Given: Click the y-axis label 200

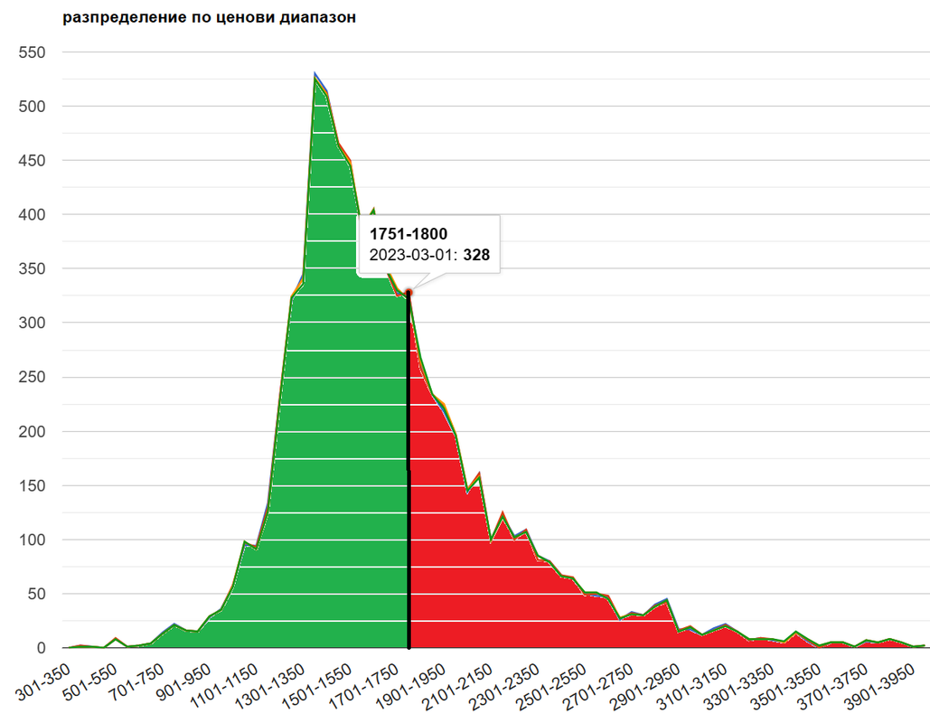Looking at the screenshot, I should 32,431.
